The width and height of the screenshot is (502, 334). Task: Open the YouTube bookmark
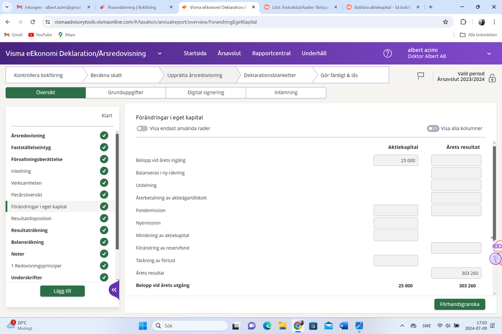(x=40, y=35)
